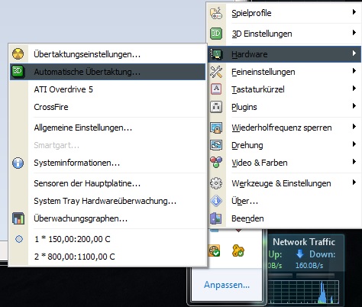
Task: Expand the Tastaturkürzel submenu arrow
Action: coord(354,89)
